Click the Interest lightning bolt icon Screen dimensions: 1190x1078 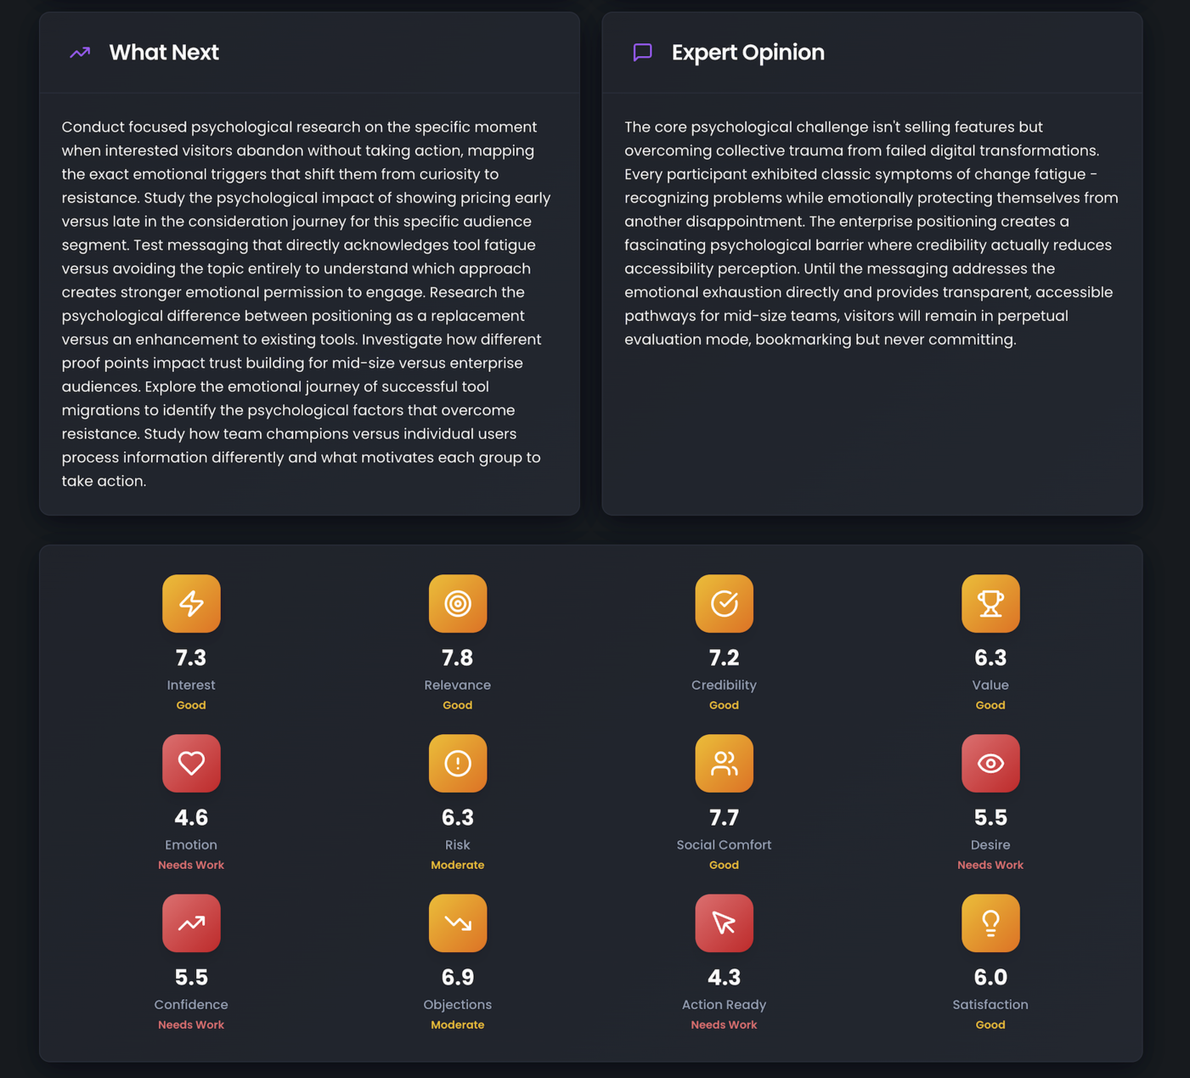[x=191, y=604]
